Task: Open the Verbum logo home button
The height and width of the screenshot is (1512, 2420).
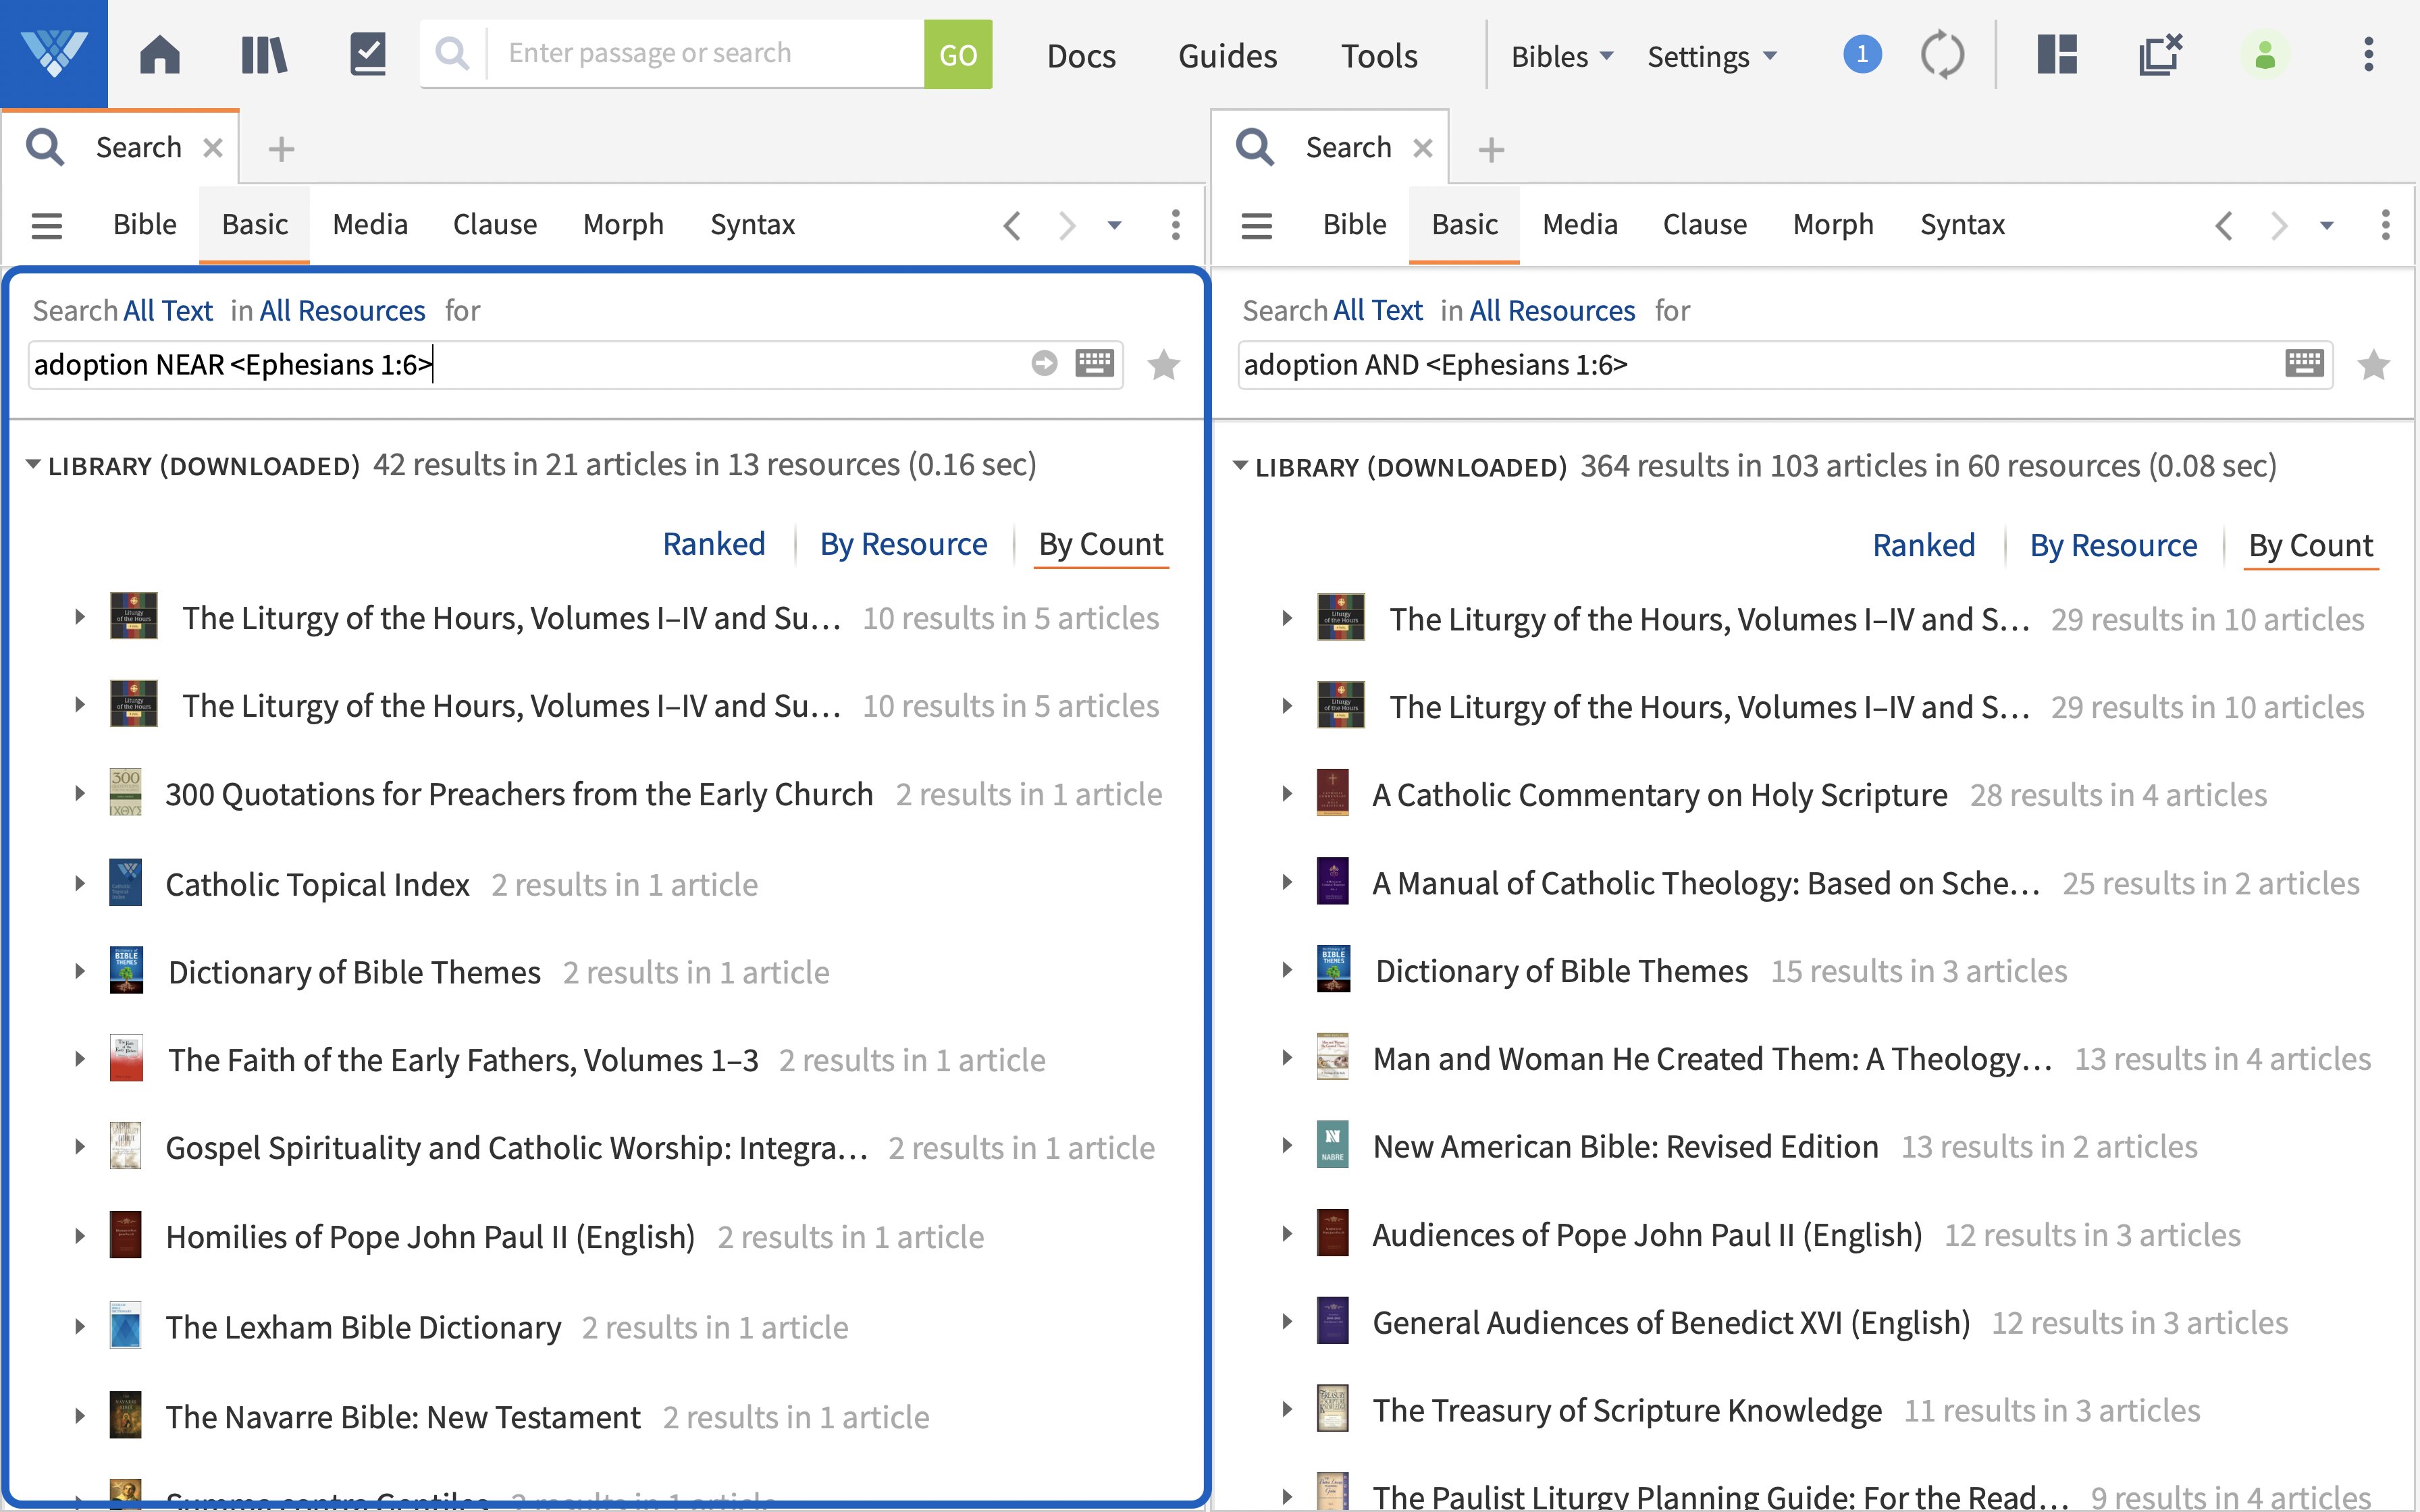Action: 54,54
